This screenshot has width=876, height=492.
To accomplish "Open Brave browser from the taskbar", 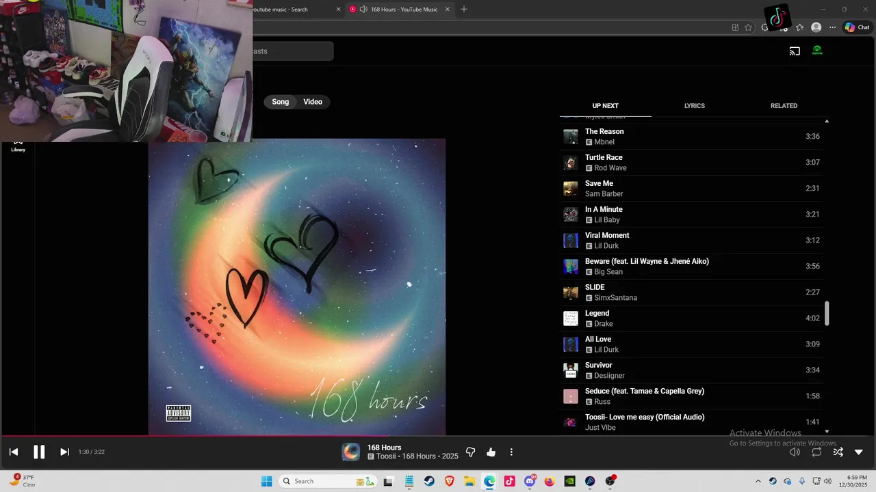I will pyautogui.click(x=450, y=481).
